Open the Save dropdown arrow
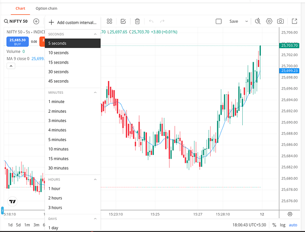The image size is (305, 232). click(246, 21)
